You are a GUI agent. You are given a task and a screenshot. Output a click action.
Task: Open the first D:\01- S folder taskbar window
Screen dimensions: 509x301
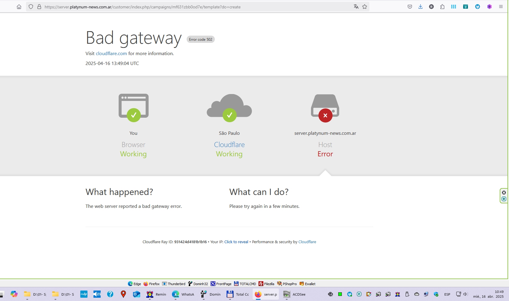click(35, 294)
